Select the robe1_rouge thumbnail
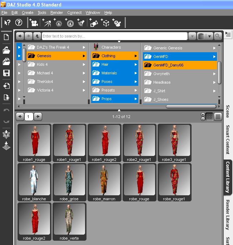233x245 pixels. point(34,143)
